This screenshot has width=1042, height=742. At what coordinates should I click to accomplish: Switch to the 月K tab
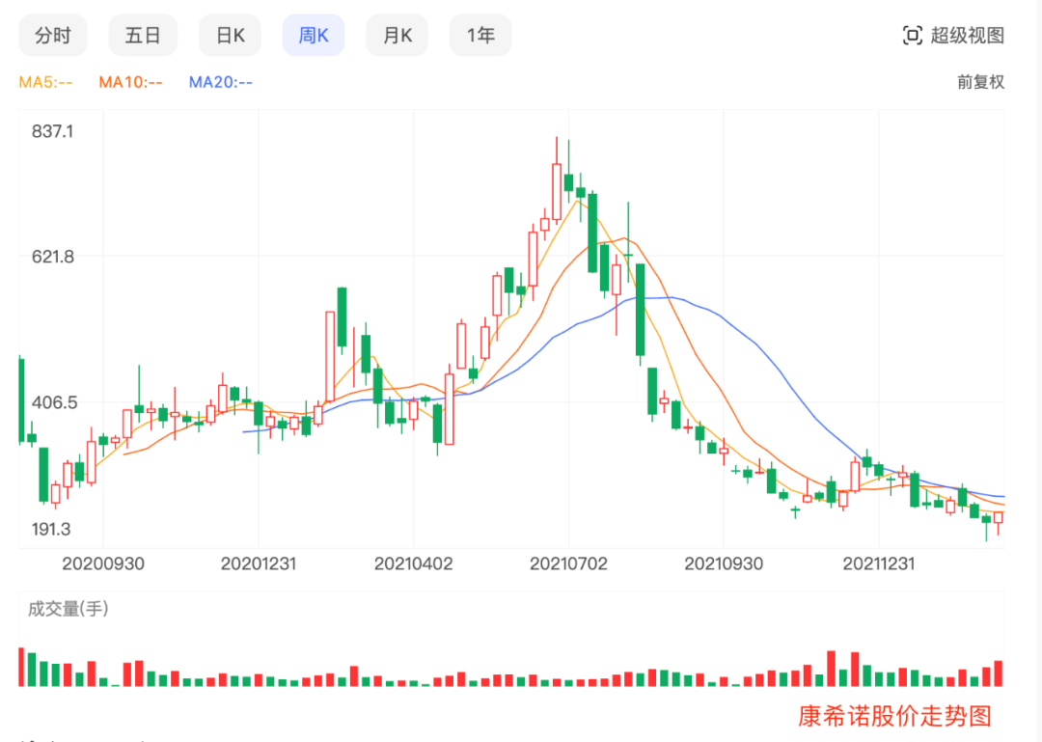coord(397,36)
